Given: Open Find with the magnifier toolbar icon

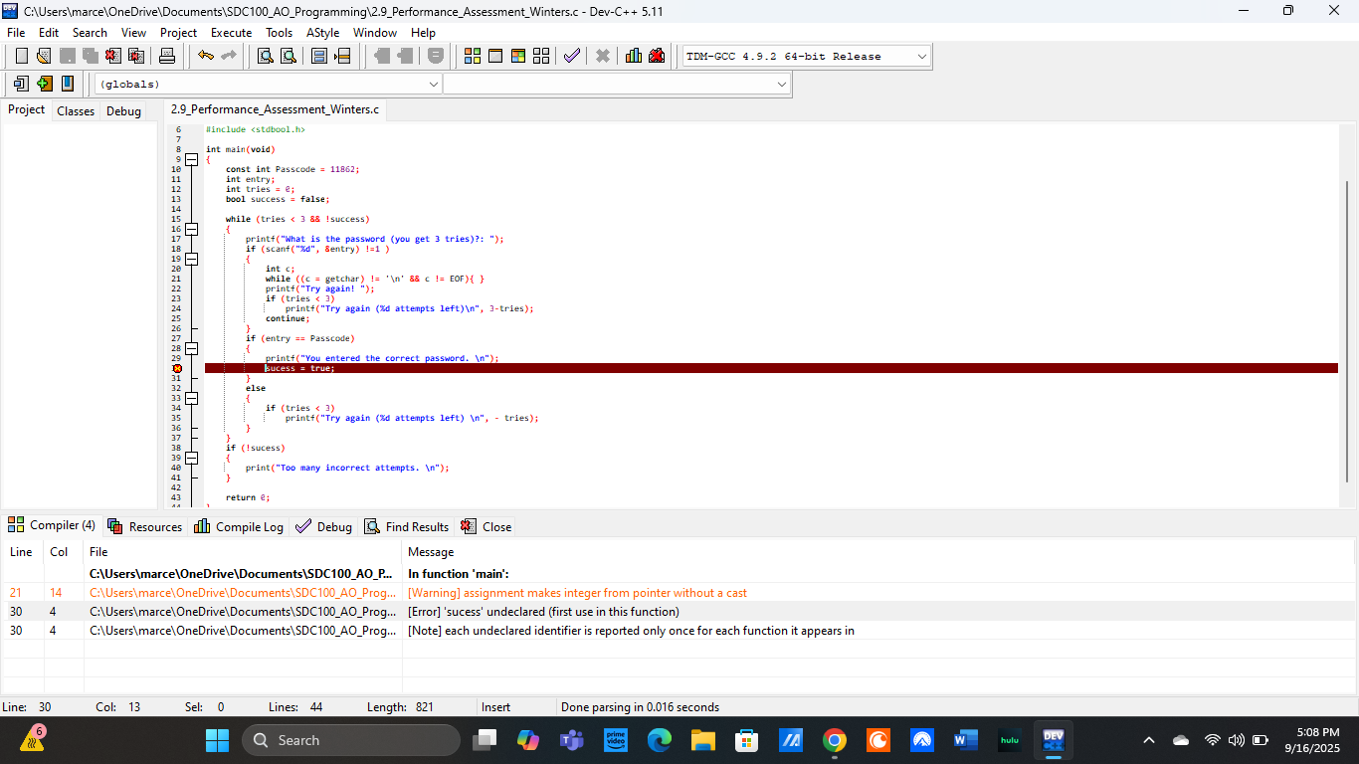Looking at the screenshot, I should 266,56.
